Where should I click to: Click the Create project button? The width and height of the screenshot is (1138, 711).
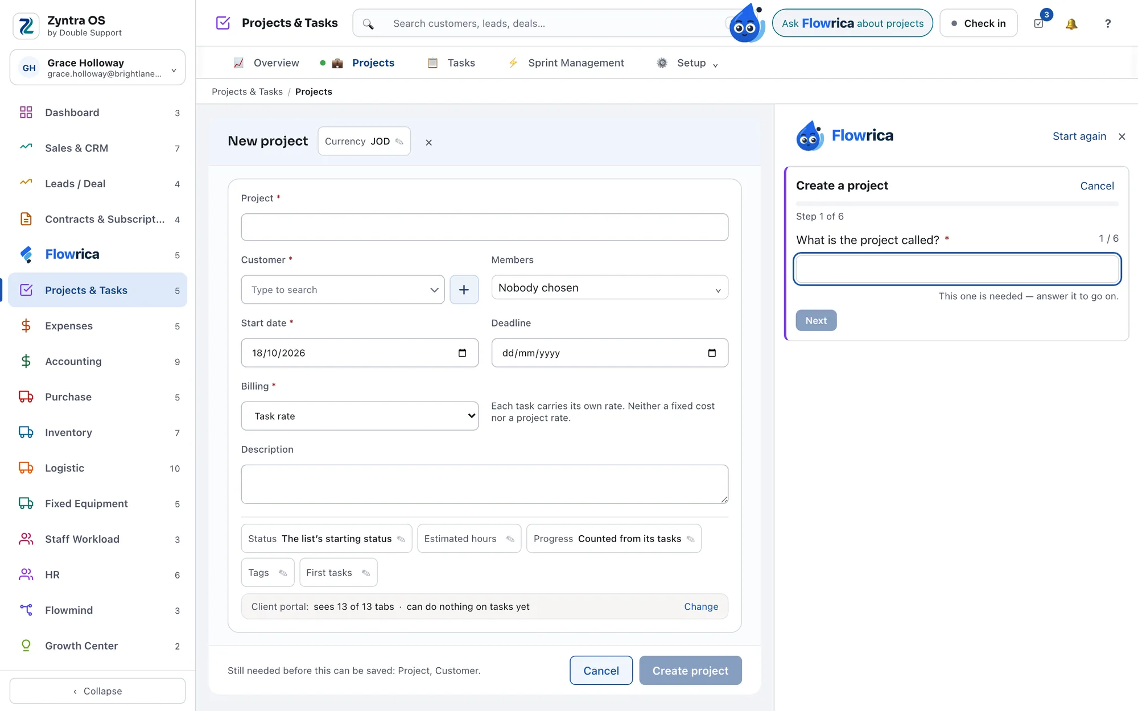click(x=690, y=670)
